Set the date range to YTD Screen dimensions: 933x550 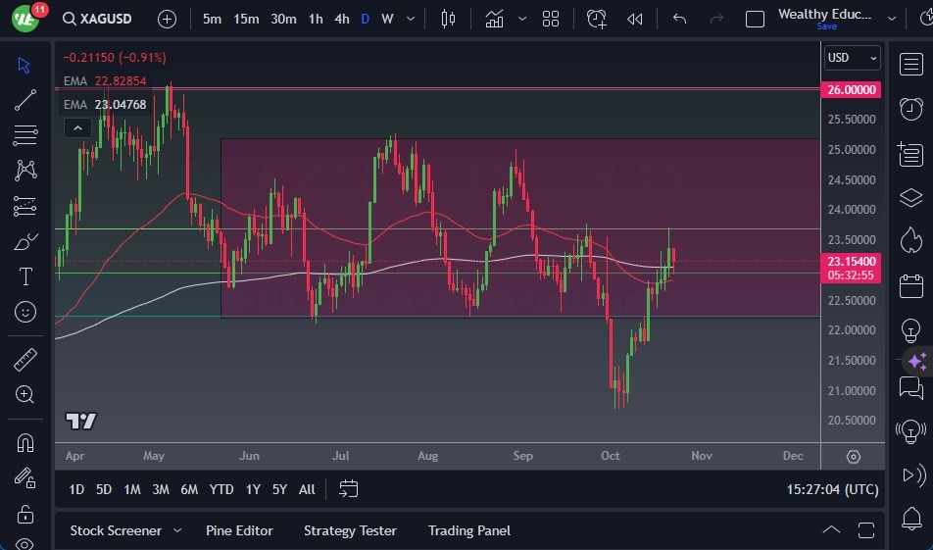click(221, 489)
